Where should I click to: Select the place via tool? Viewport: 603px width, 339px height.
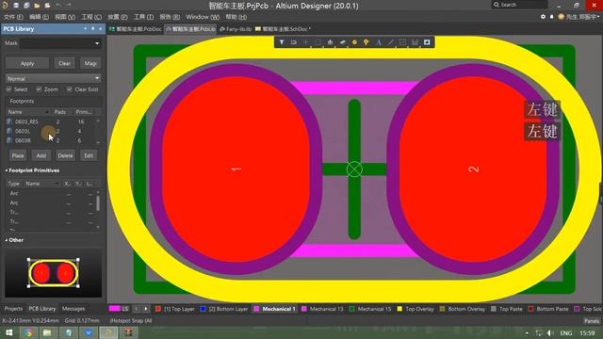click(367, 42)
